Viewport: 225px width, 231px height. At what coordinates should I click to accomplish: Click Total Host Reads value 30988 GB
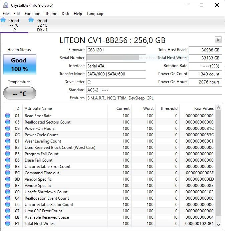point(205,50)
